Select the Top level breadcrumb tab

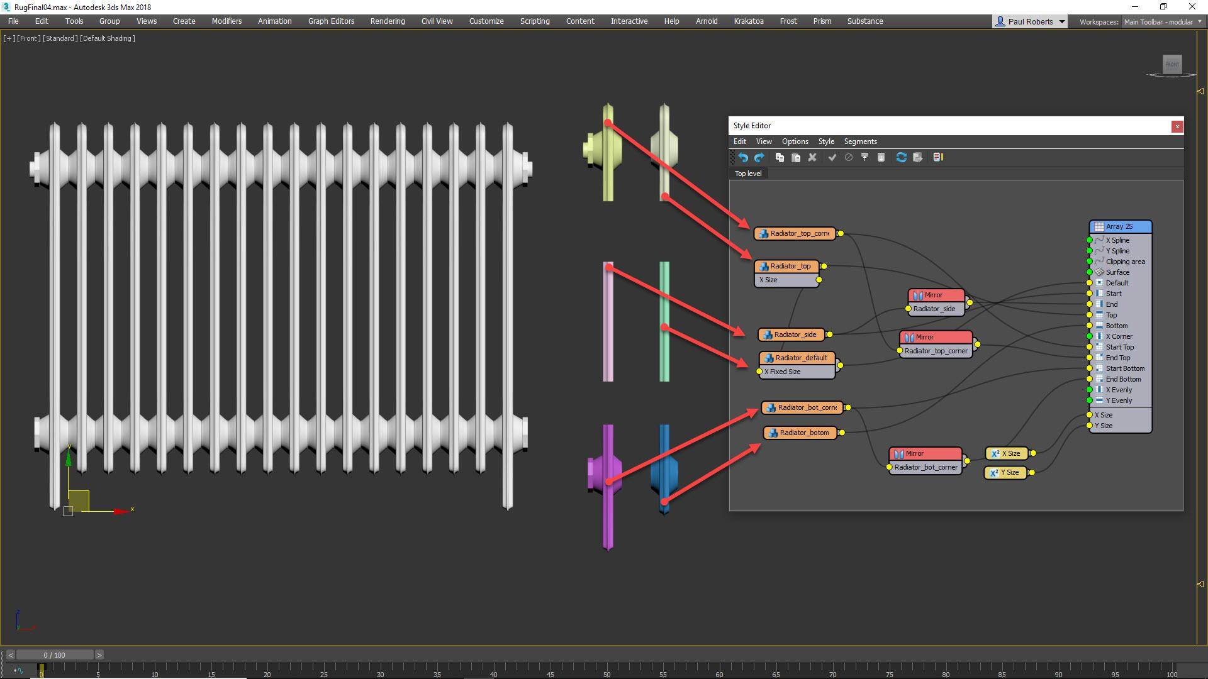coord(747,174)
